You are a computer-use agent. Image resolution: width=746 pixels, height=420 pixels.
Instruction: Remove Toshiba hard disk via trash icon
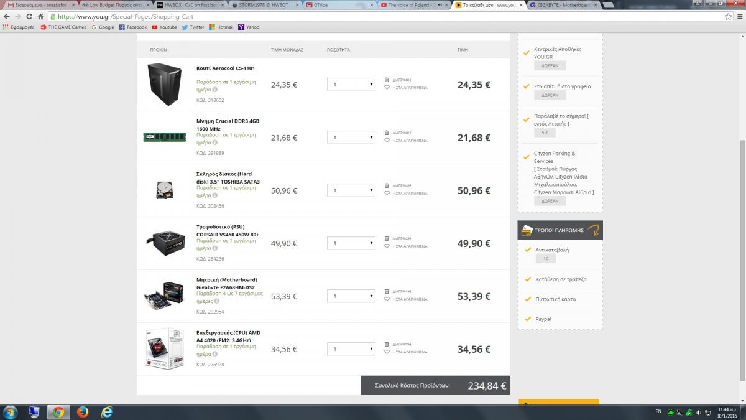coord(387,185)
